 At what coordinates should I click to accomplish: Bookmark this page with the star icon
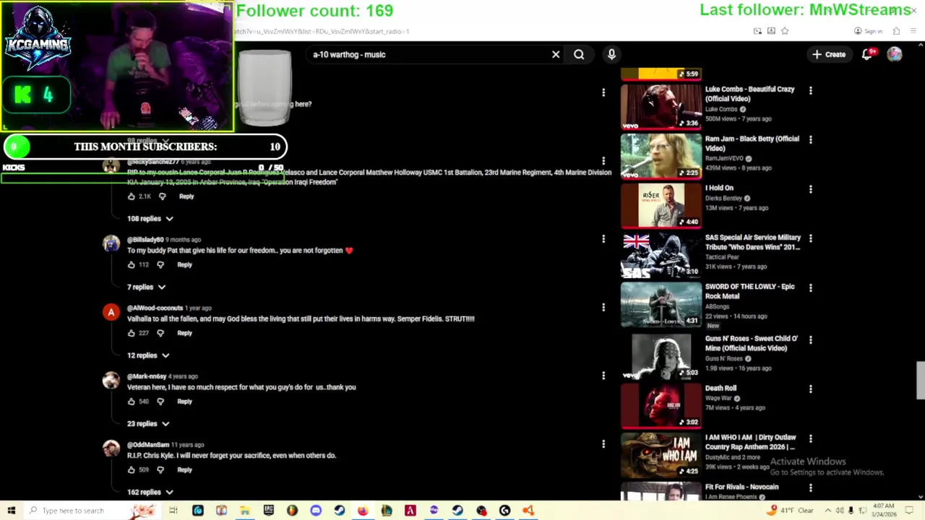coord(785,31)
